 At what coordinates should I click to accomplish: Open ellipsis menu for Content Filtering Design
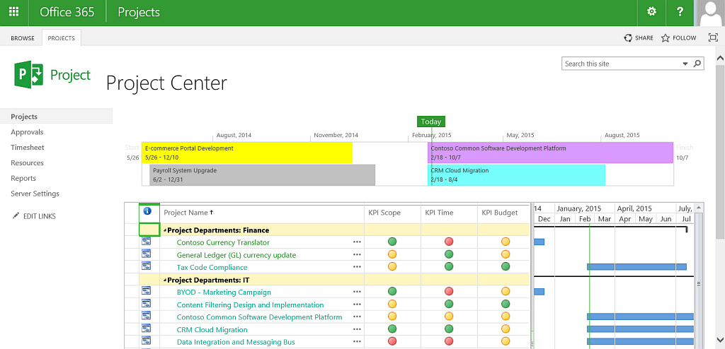tap(357, 304)
